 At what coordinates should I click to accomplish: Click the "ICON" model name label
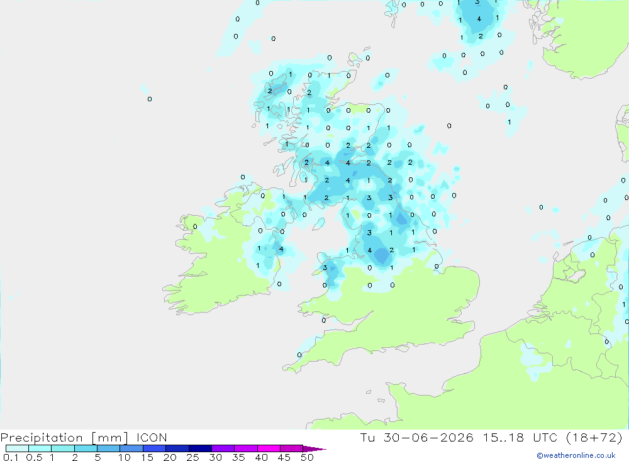point(152,437)
